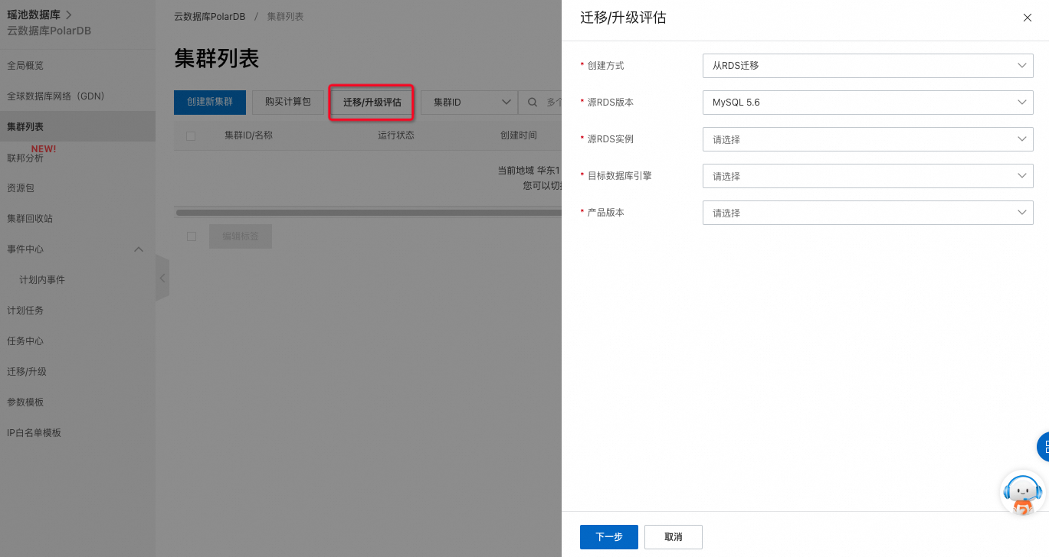The height and width of the screenshot is (557, 1049).
Task: Select 集群列表 in the sidebar
Action: click(77, 127)
